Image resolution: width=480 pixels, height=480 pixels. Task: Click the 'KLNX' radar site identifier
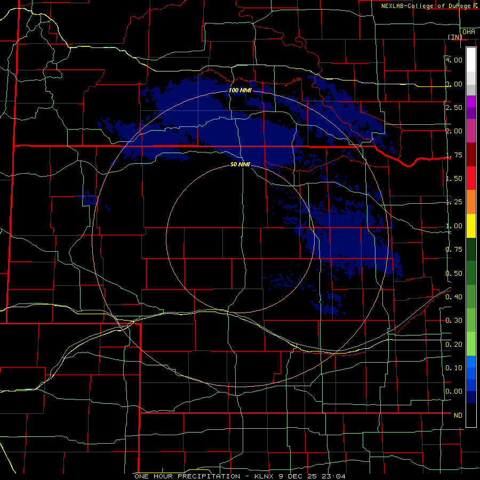[x=265, y=476]
